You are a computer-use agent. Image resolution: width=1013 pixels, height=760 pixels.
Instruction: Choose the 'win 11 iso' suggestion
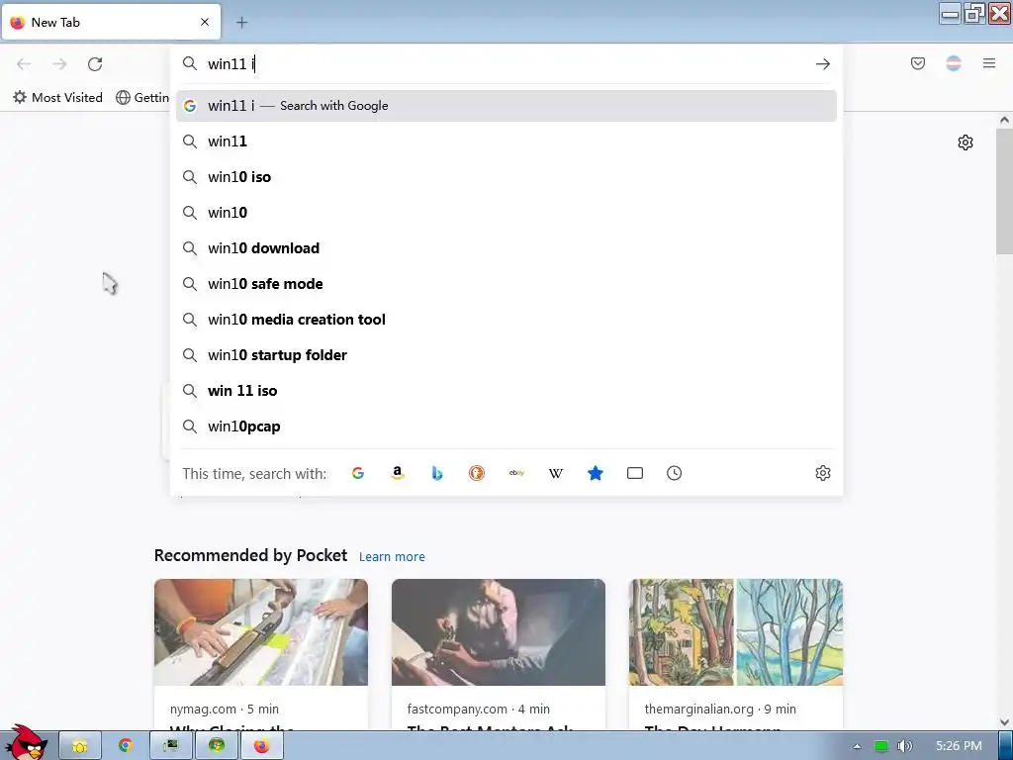click(506, 390)
